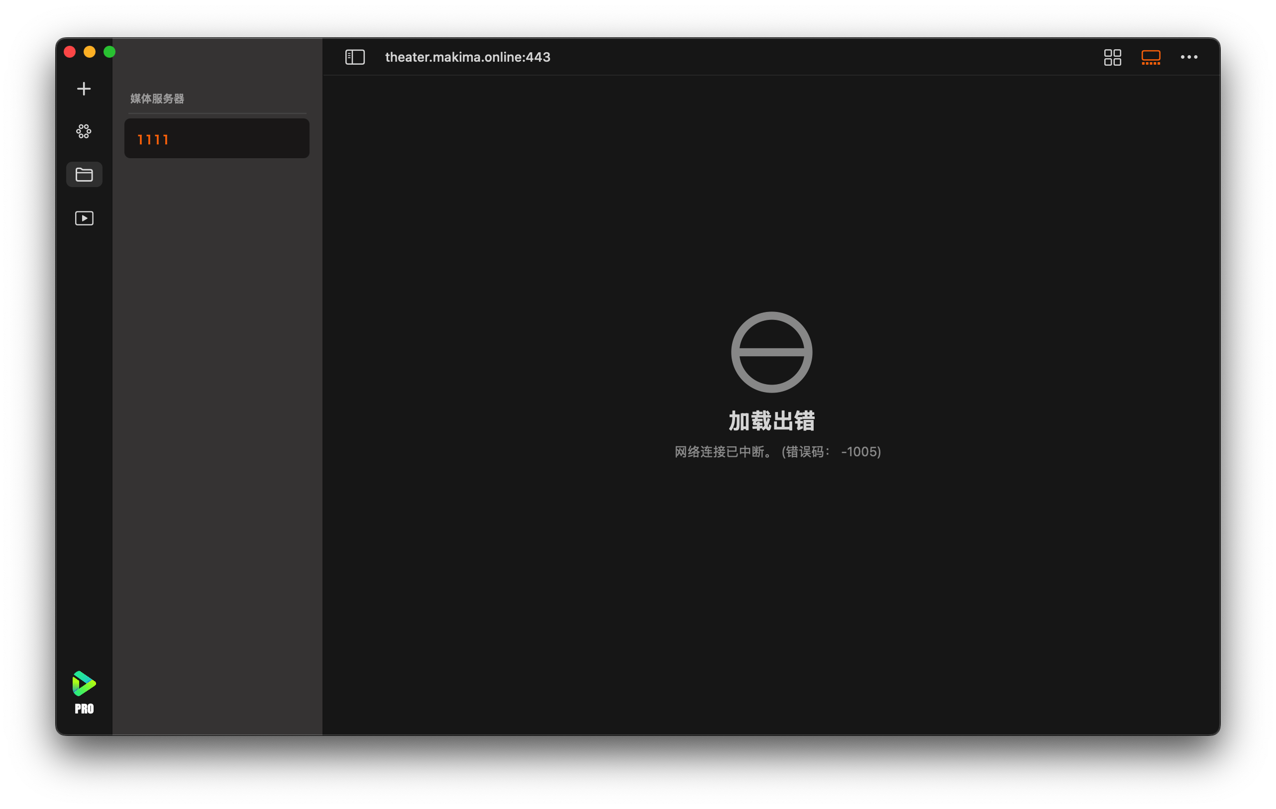Viewport: 1276px width, 809px height.
Task: Select the 1111 media server entry
Action: click(x=216, y=139)
